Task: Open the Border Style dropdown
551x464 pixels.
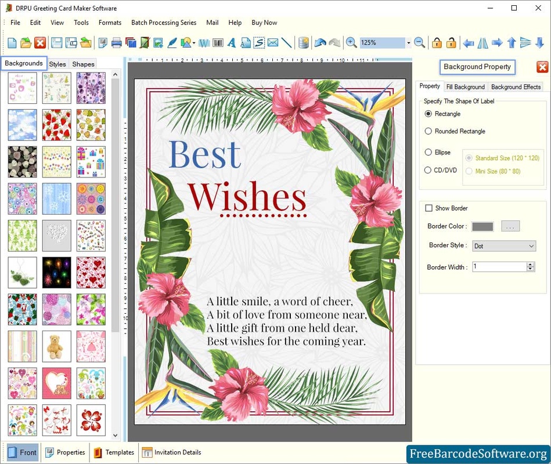Action: pos(504,246)
